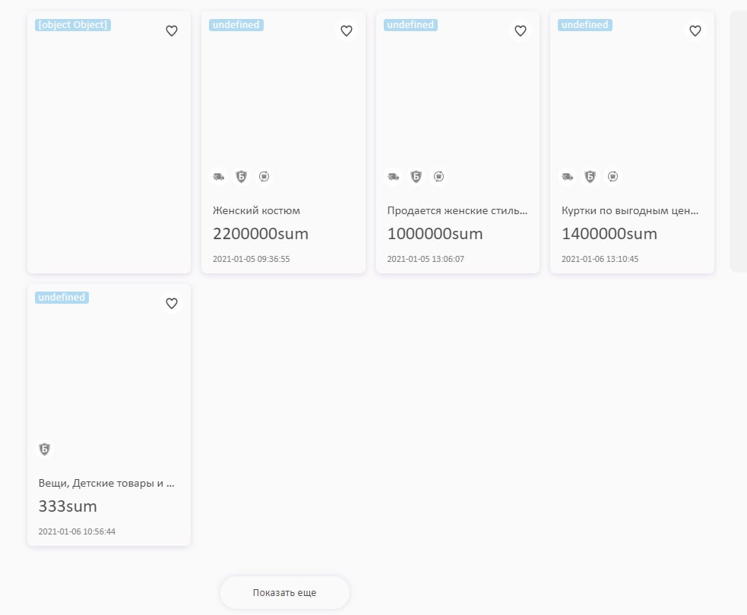Click delivery truck icon on 1000000sum card
Screen dimensions: 747x615
pos(393,177)
